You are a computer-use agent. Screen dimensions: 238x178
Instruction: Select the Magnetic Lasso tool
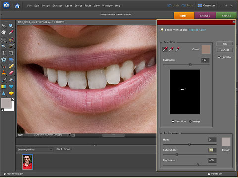[x=11, y=40]
